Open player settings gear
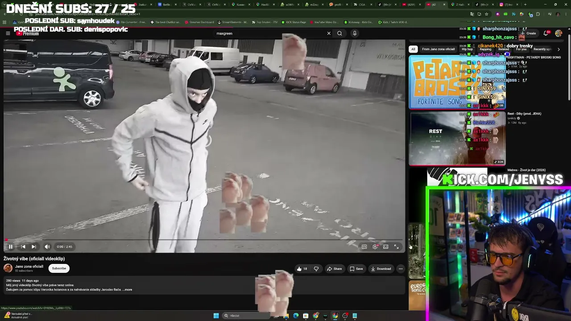 point(375,247)
